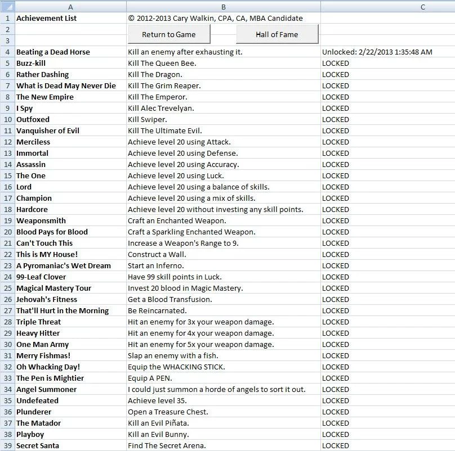Select the 99-Leaf Clover cell
Screen dimensions: 455x451
[x=70, y=277]
